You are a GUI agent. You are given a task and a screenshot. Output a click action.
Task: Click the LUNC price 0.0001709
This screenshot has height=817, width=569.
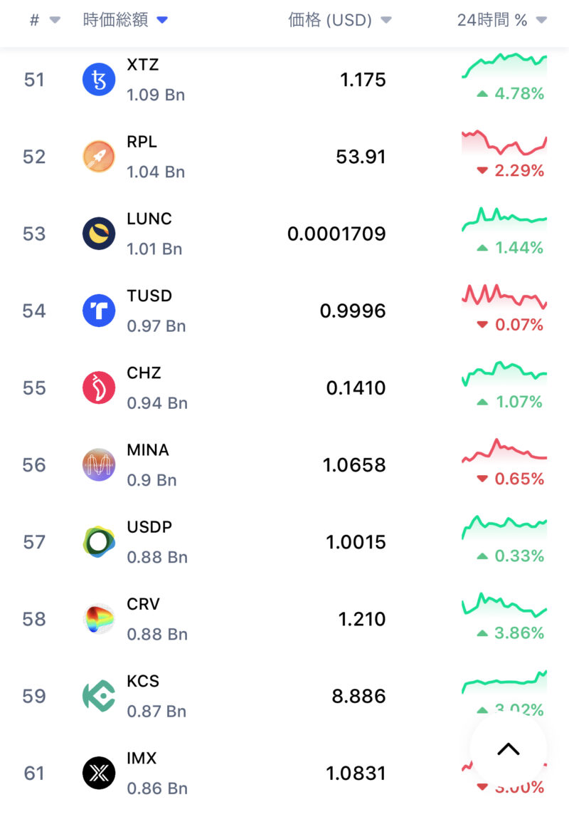pos(336,234)
